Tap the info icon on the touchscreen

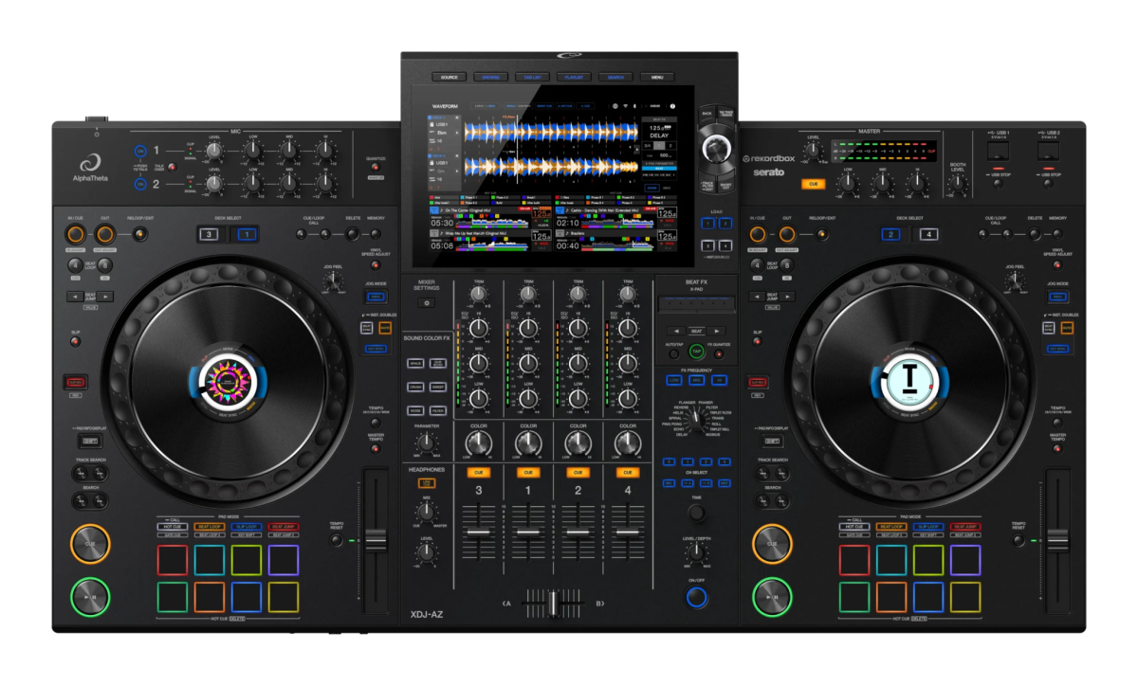coord(673,106)
